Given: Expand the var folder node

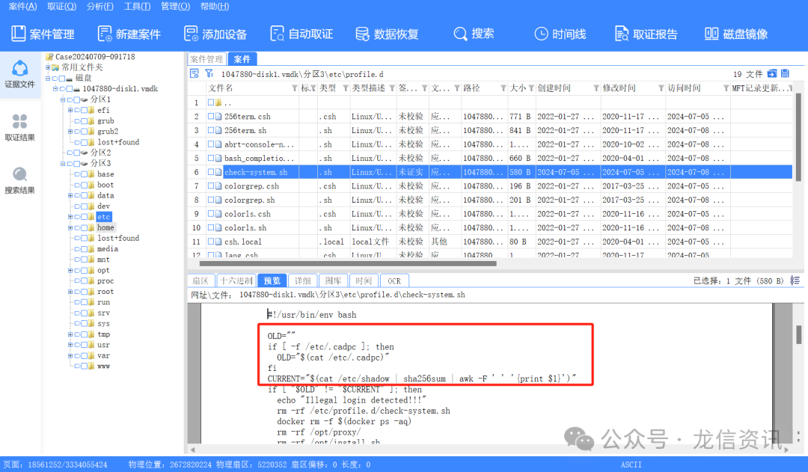Looking at the screenshot, I should click(70, 355).
